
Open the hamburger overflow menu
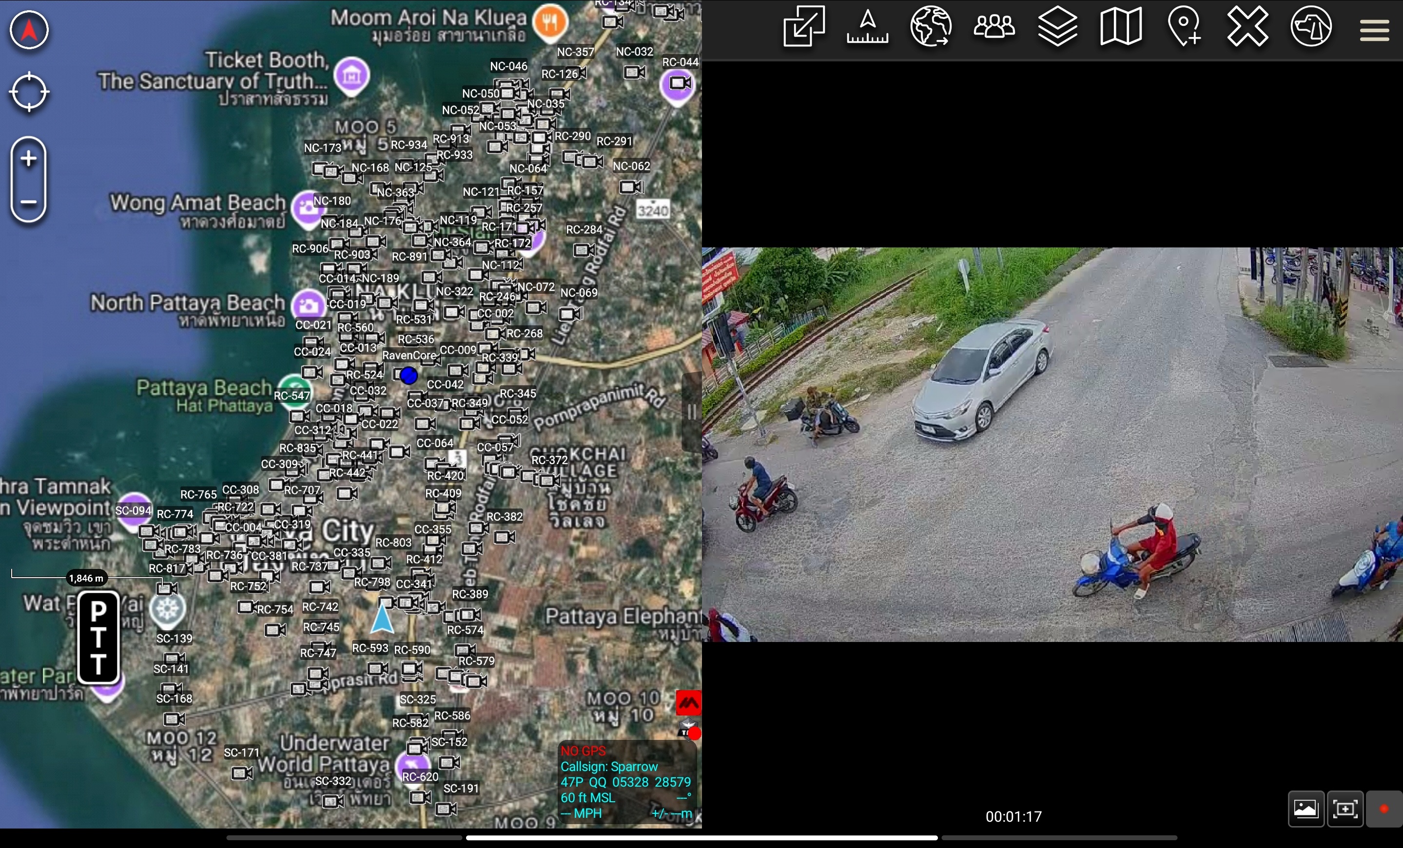[x=1375, y=30]
